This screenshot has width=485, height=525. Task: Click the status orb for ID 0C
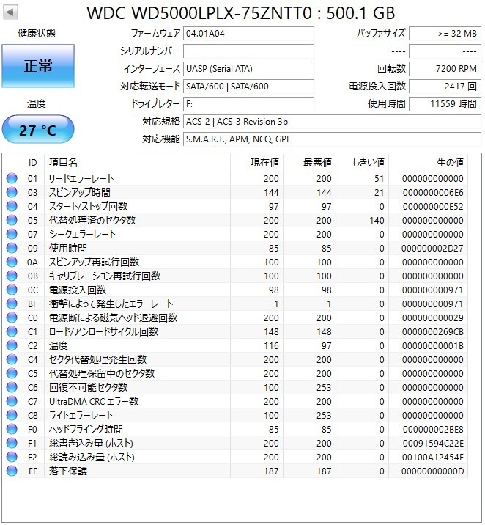pyautogui.click(x=12, y=290)
